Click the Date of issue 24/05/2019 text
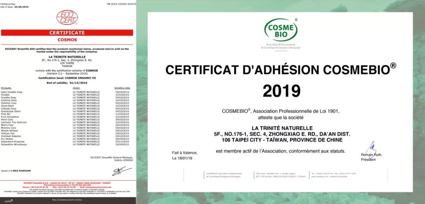 (x=14, y=7)
